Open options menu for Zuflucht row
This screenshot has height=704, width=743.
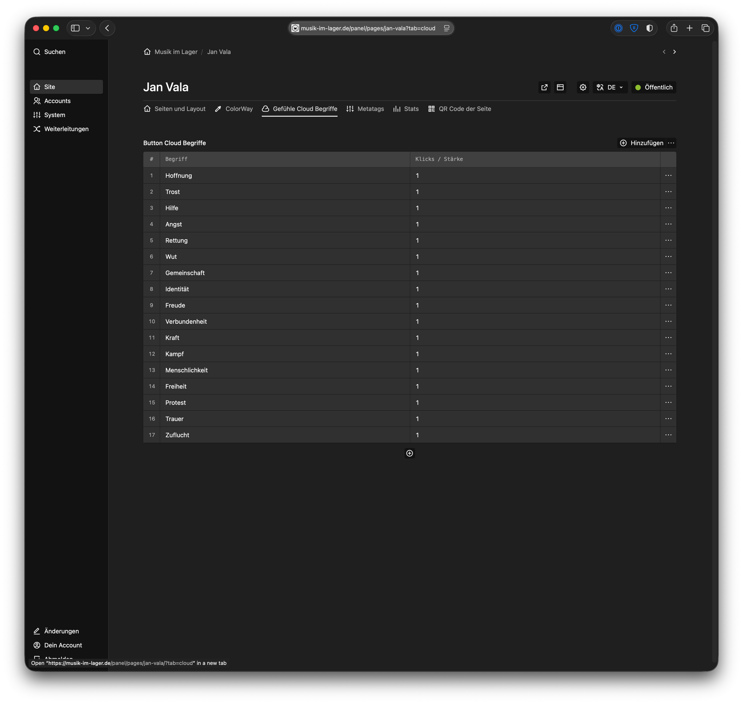[x=668, y=435]
